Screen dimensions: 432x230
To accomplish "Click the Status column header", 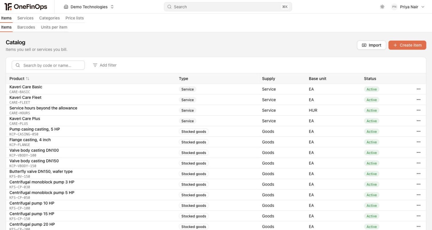I will coord(370,79).
